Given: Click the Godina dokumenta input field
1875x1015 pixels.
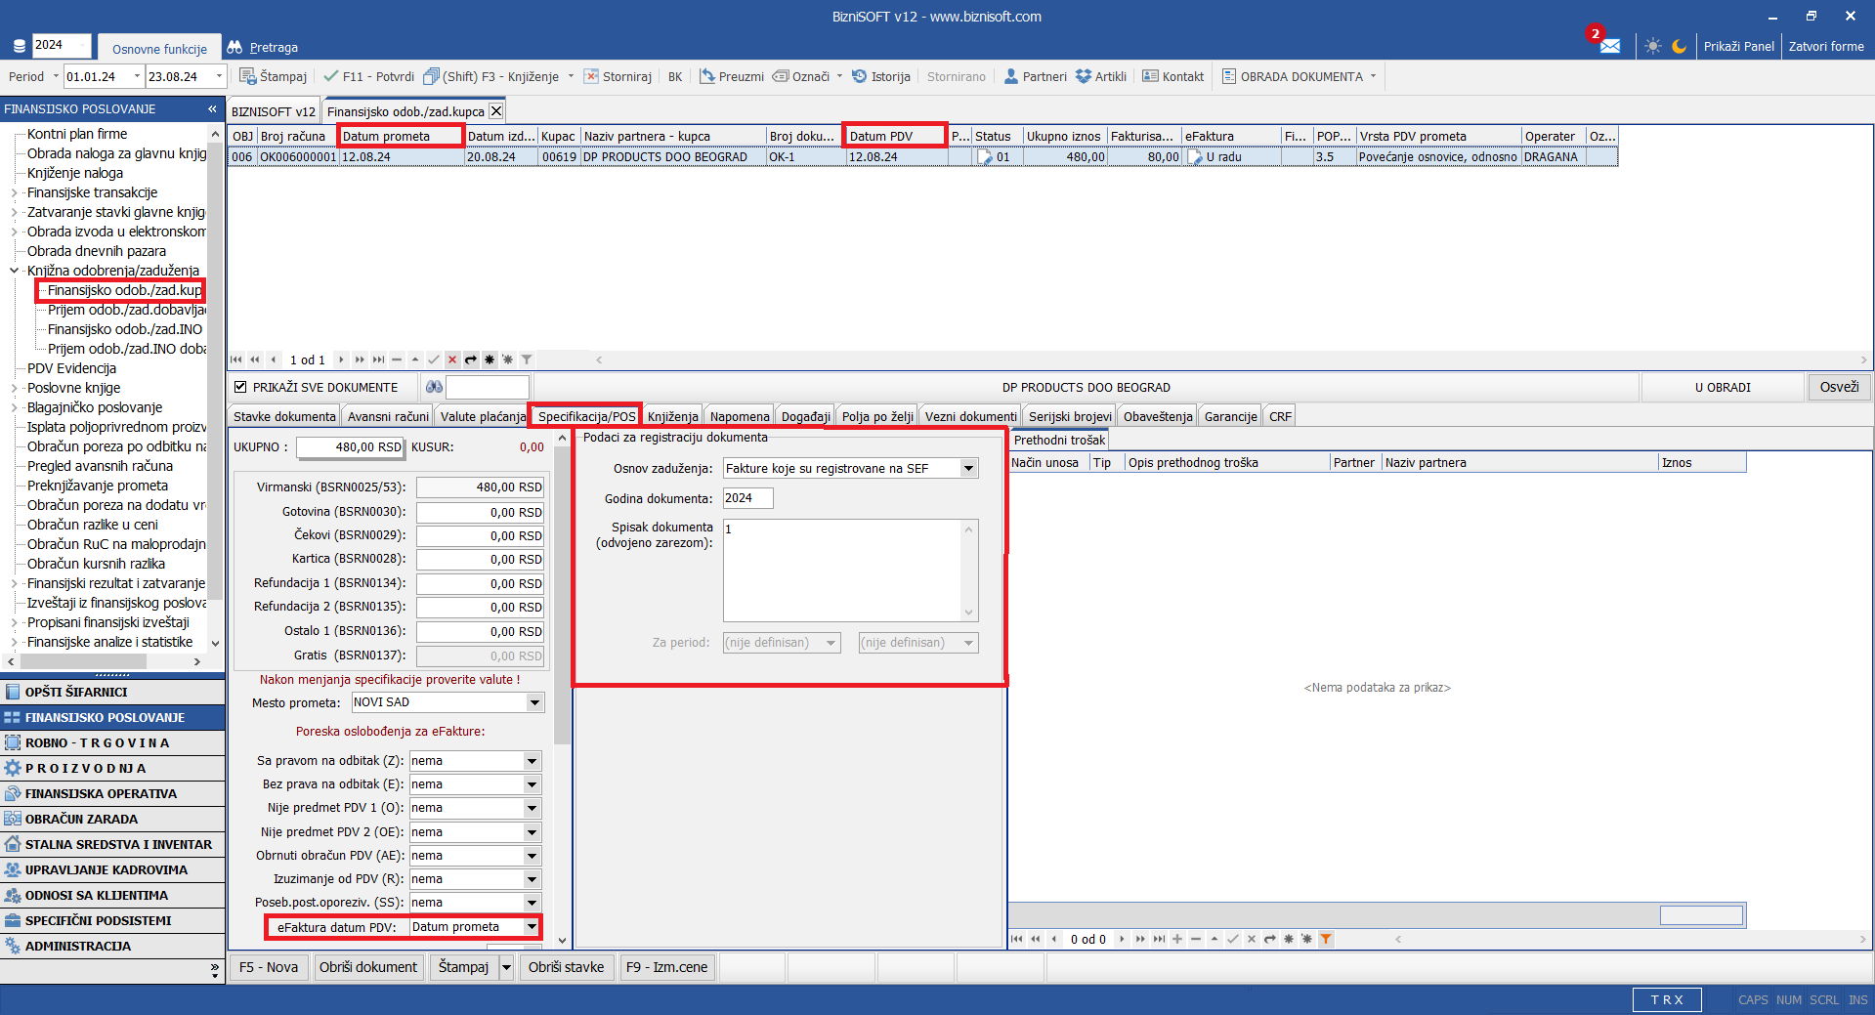Looking at the screenshot, I should click(747, 498).
